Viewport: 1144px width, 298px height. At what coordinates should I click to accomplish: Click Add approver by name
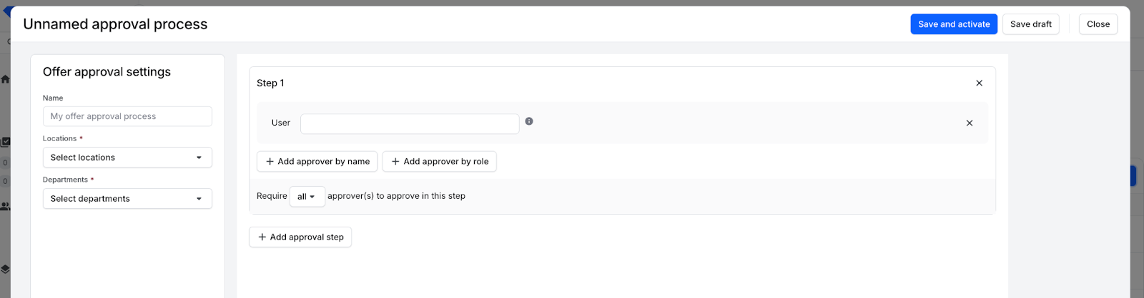pos(317,162)
